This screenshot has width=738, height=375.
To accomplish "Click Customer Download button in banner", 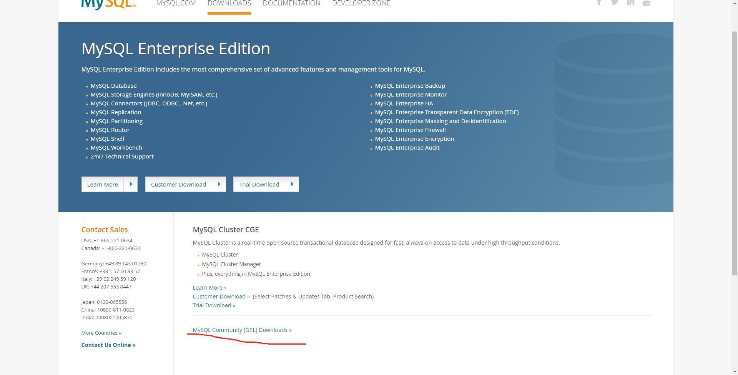I will point(185,184).
